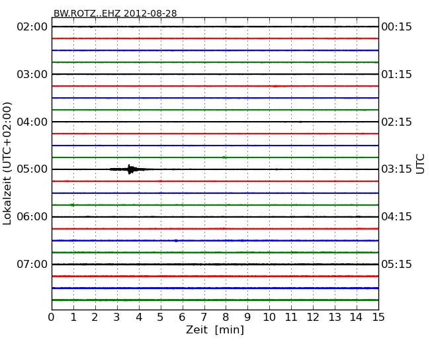Click the x-axis tick label 4
Viewport: 430px width, 344px height.
click(139, 318)
